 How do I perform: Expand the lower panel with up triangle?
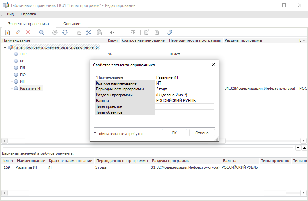pyautogui.click(x=304, y=148)
